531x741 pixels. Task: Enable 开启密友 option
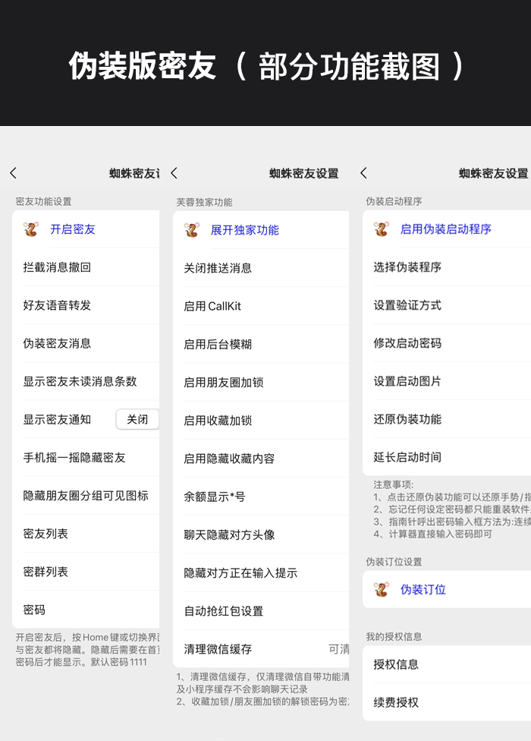pos(73,229)
